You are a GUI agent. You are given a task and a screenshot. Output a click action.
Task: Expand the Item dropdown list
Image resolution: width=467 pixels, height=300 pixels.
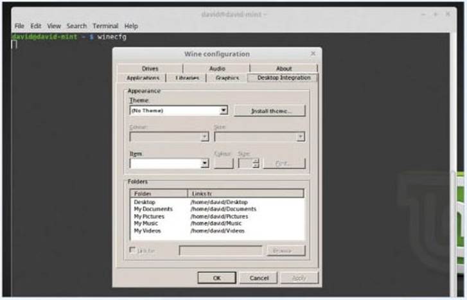(205, 163)
